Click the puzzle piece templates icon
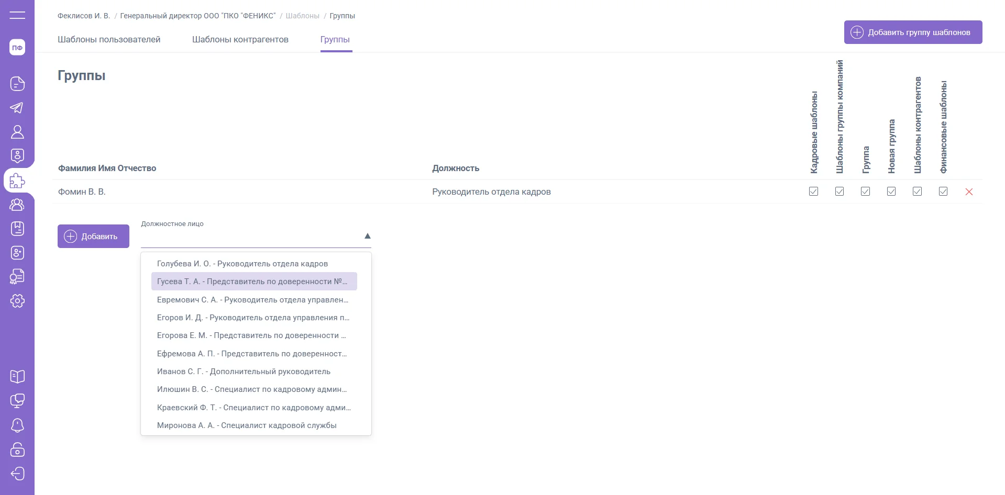The width and height of the screenshot is (1005, 495). point(17,181)
